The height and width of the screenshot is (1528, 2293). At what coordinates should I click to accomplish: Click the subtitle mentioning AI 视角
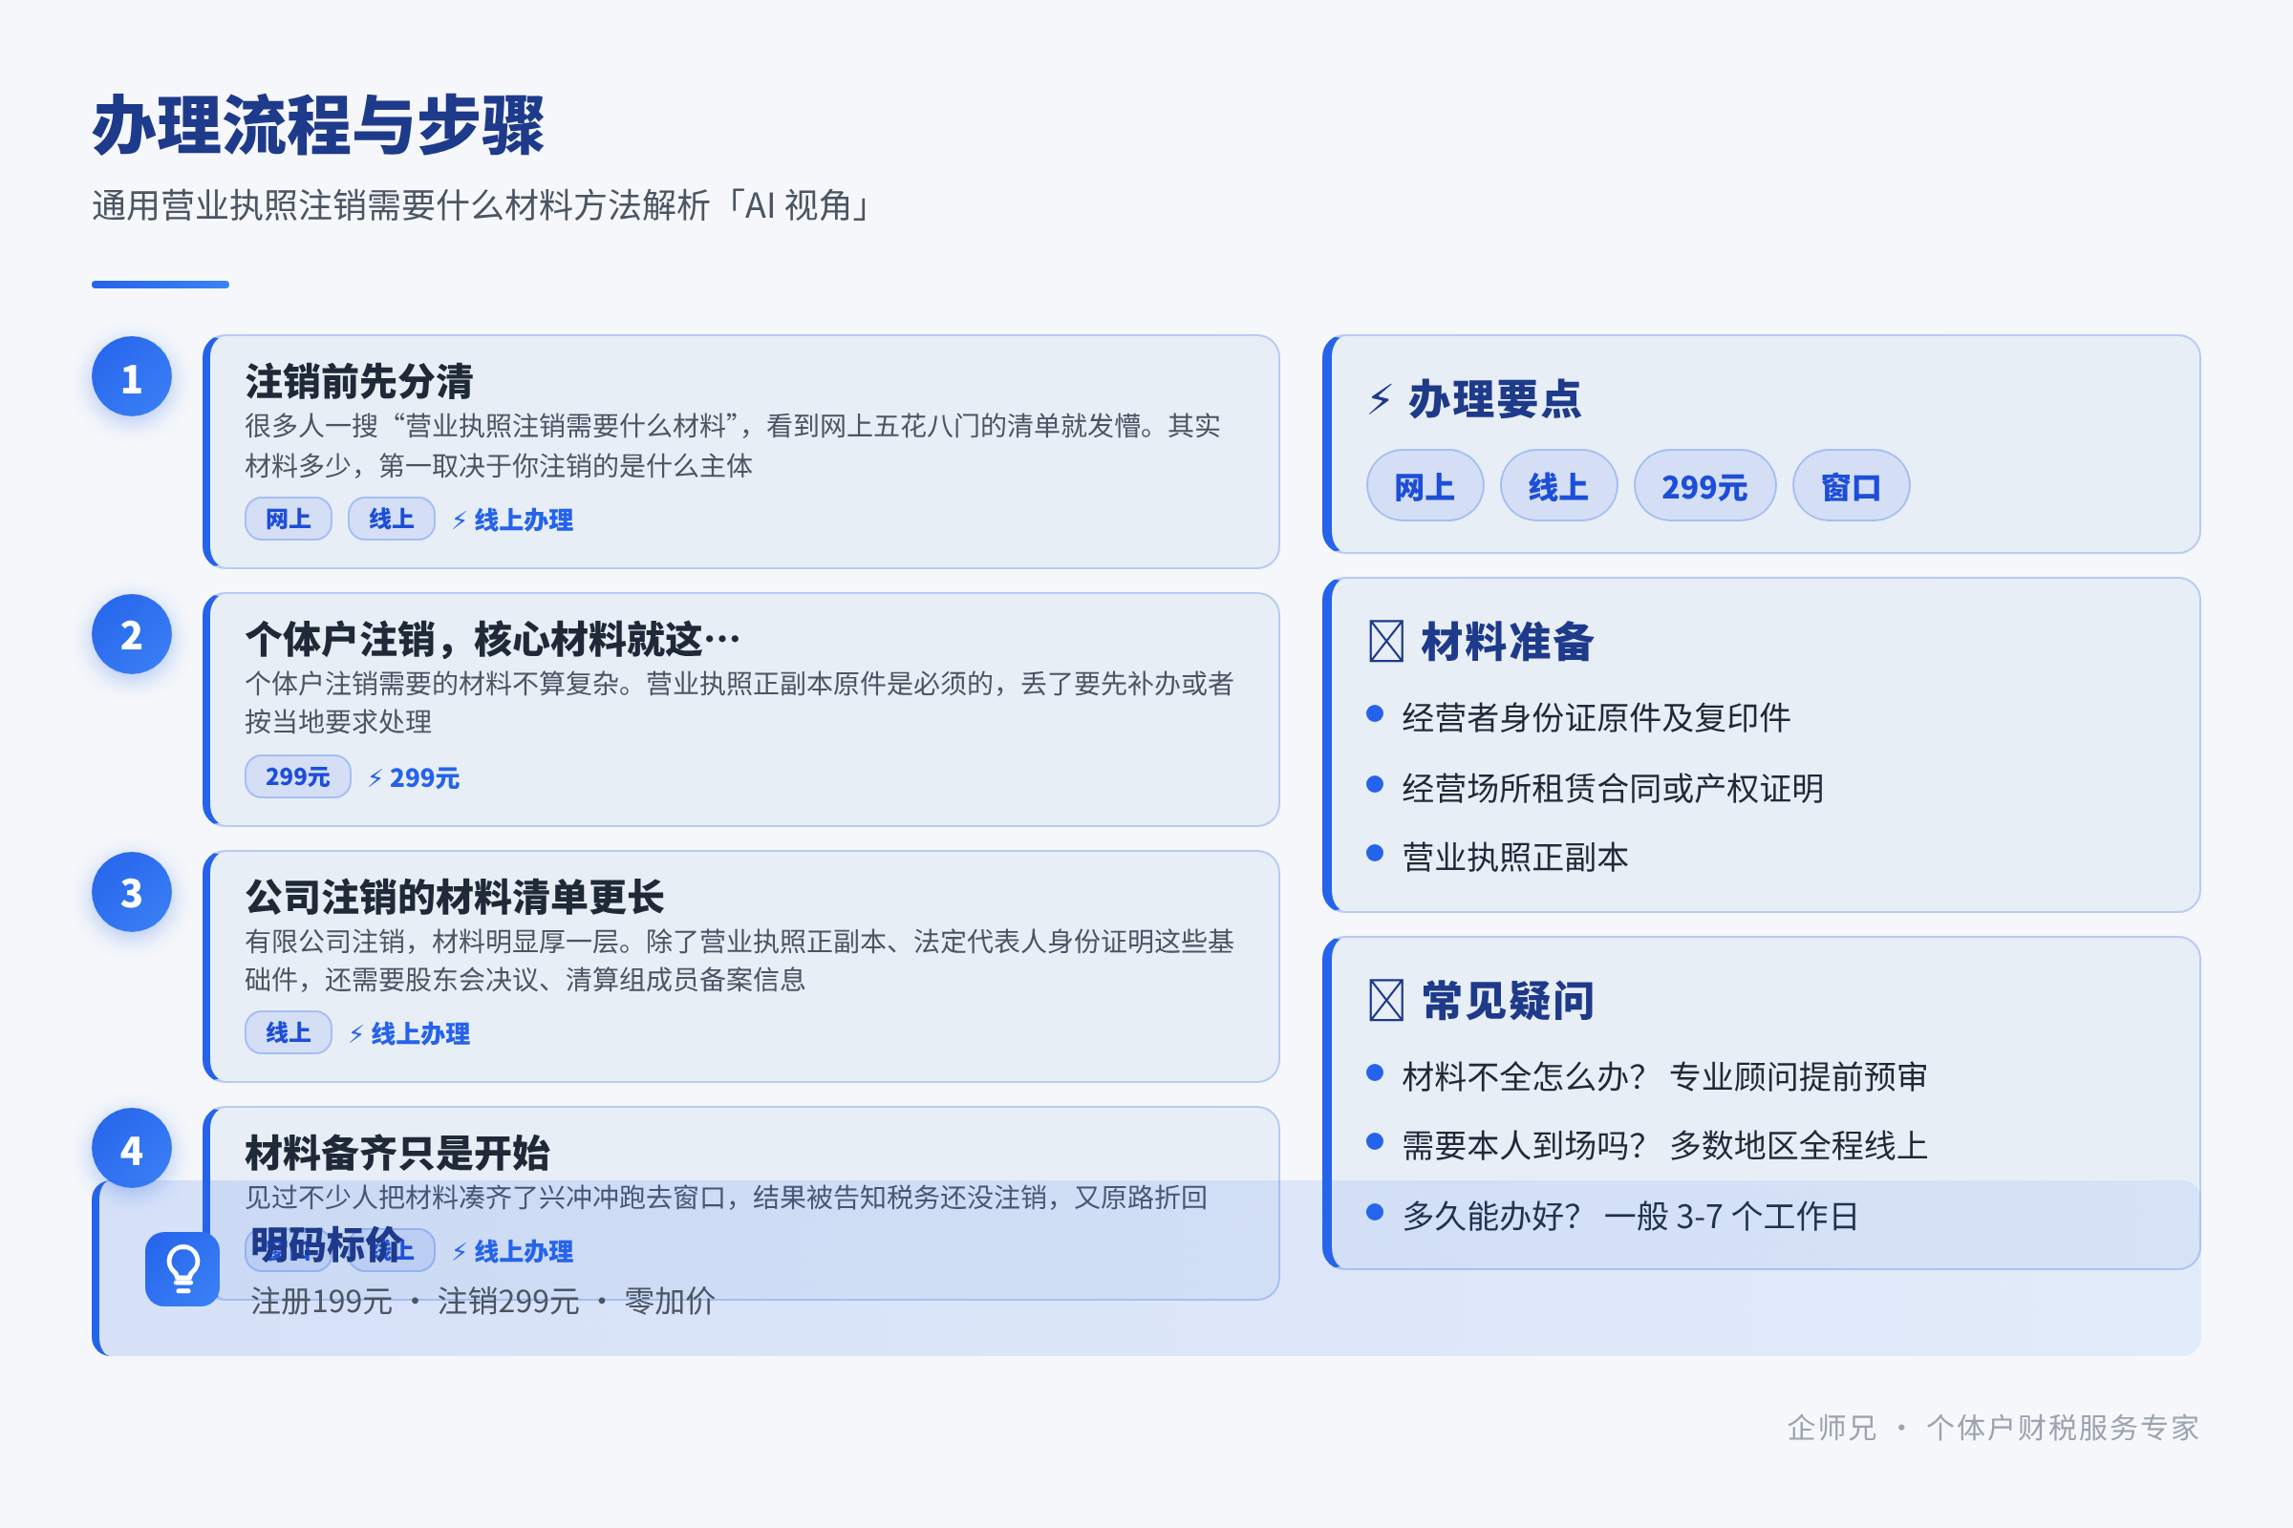(x=483, y=205)
